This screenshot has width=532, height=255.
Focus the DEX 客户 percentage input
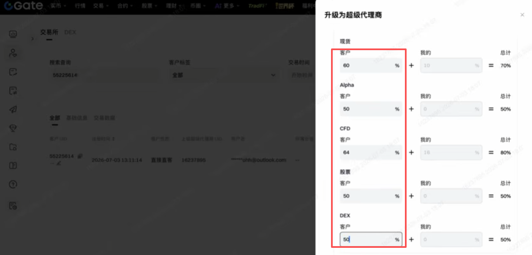point(371,239)
